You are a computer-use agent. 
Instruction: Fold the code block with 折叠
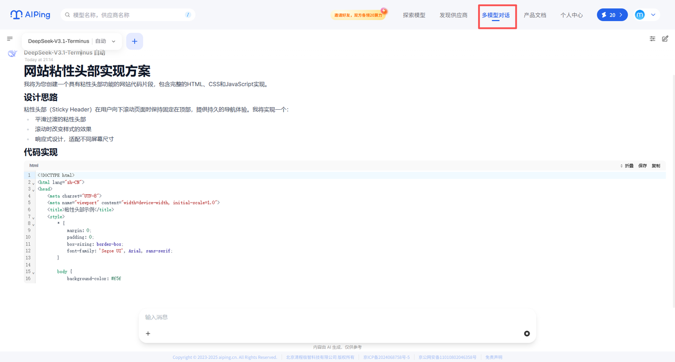tap(627, 166)
